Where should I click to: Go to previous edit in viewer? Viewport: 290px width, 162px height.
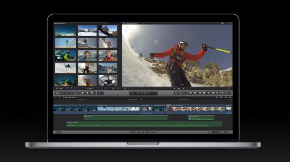coord(174,89)
